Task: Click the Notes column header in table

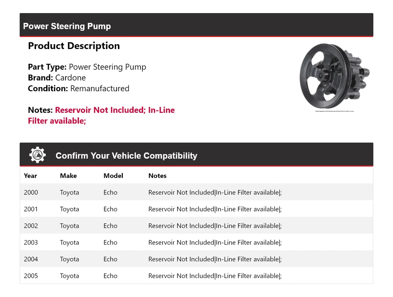Action: point(157,175)
